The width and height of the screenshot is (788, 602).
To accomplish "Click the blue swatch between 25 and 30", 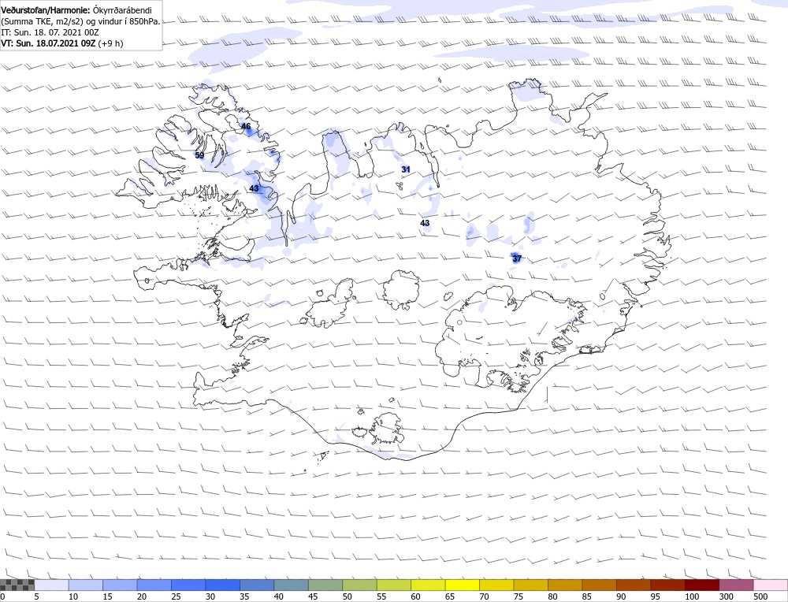I will (x=188, y=585).
